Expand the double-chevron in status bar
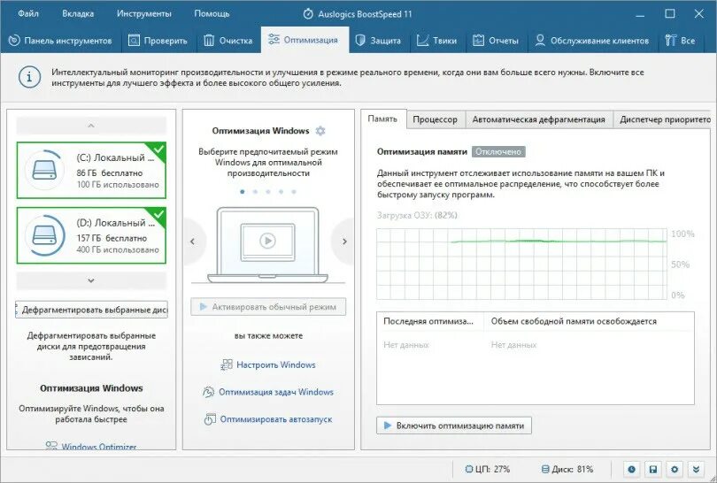 (696, 470)
